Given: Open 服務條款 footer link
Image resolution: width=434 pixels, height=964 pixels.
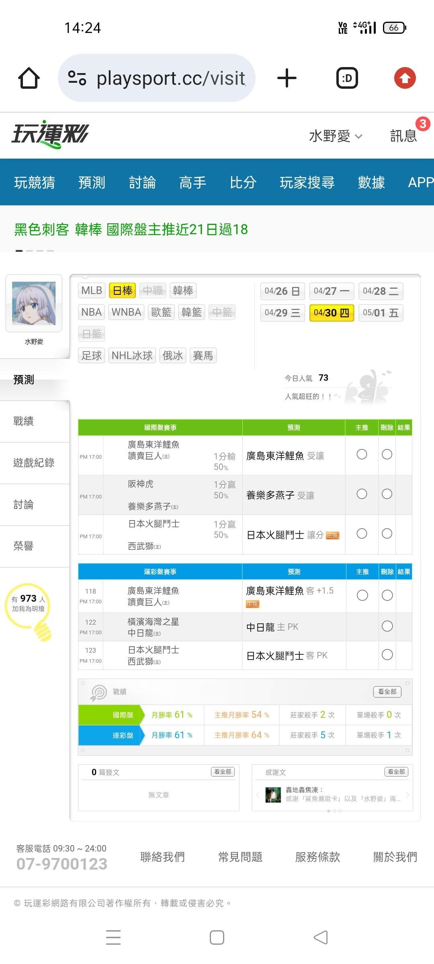Looking at the screenshot, I should (317, 857).
